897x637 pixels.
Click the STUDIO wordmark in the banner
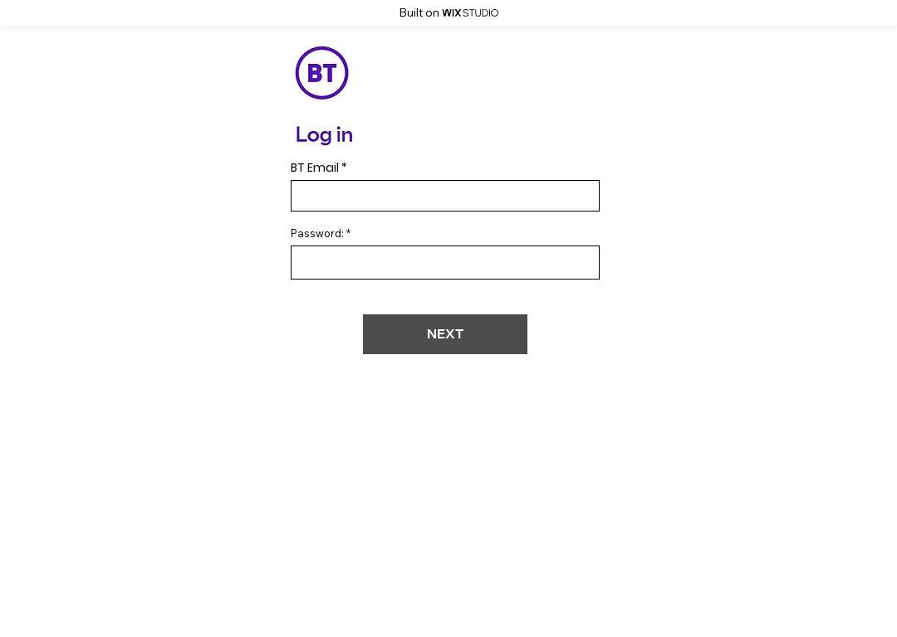[x=481, y=13]
